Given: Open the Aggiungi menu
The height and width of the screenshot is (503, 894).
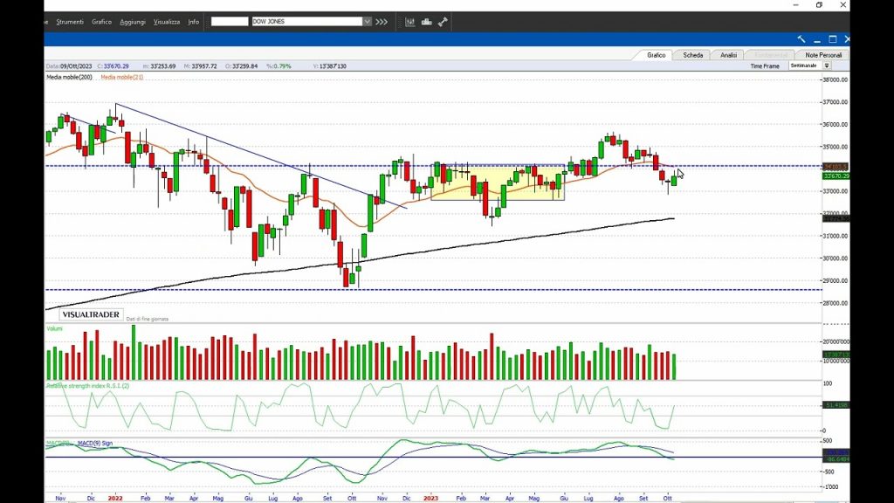Looking at the screenshot, I should click(x=133, y=22).
